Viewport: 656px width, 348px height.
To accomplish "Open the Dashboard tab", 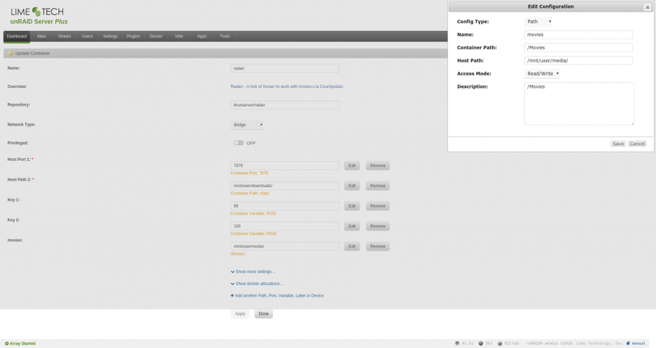I will 17,36.
